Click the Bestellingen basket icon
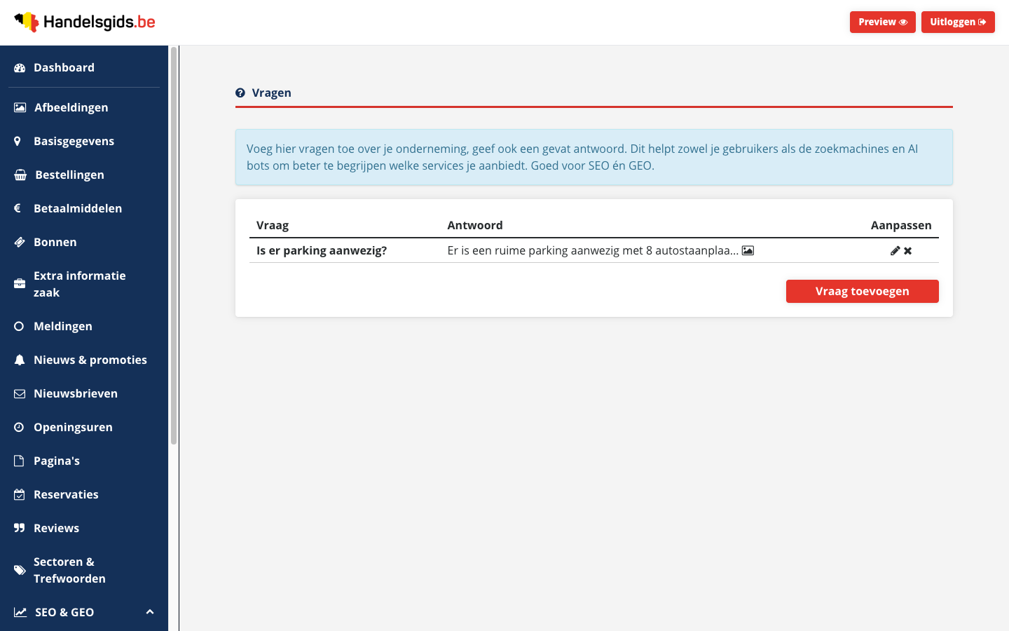Image resolution: width=1009 pixels, height=631 pixels. (20, 175)
